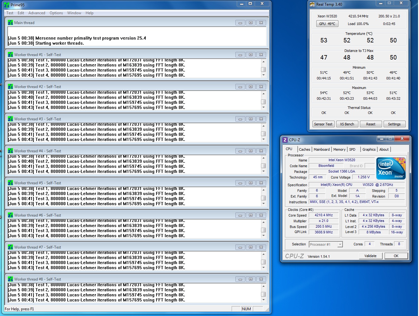Click the XS Bench button

tap(347, 124)
